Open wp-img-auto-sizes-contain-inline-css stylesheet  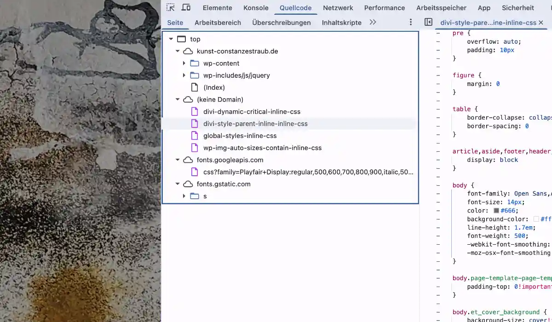262,148
